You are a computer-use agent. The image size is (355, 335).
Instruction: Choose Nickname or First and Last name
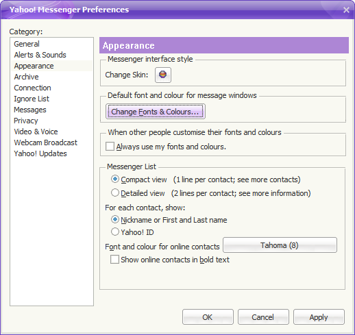[115, 219]
